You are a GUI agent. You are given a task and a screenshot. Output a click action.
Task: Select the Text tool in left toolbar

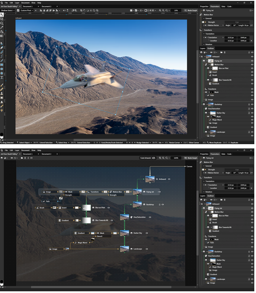click(x=2, y=78)
